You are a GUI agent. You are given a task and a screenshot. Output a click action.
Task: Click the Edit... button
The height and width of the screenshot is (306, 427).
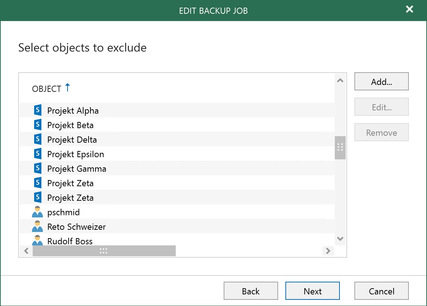point(381,107)
